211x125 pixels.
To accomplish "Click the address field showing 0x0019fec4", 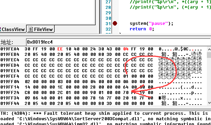I will click(118, 42).
